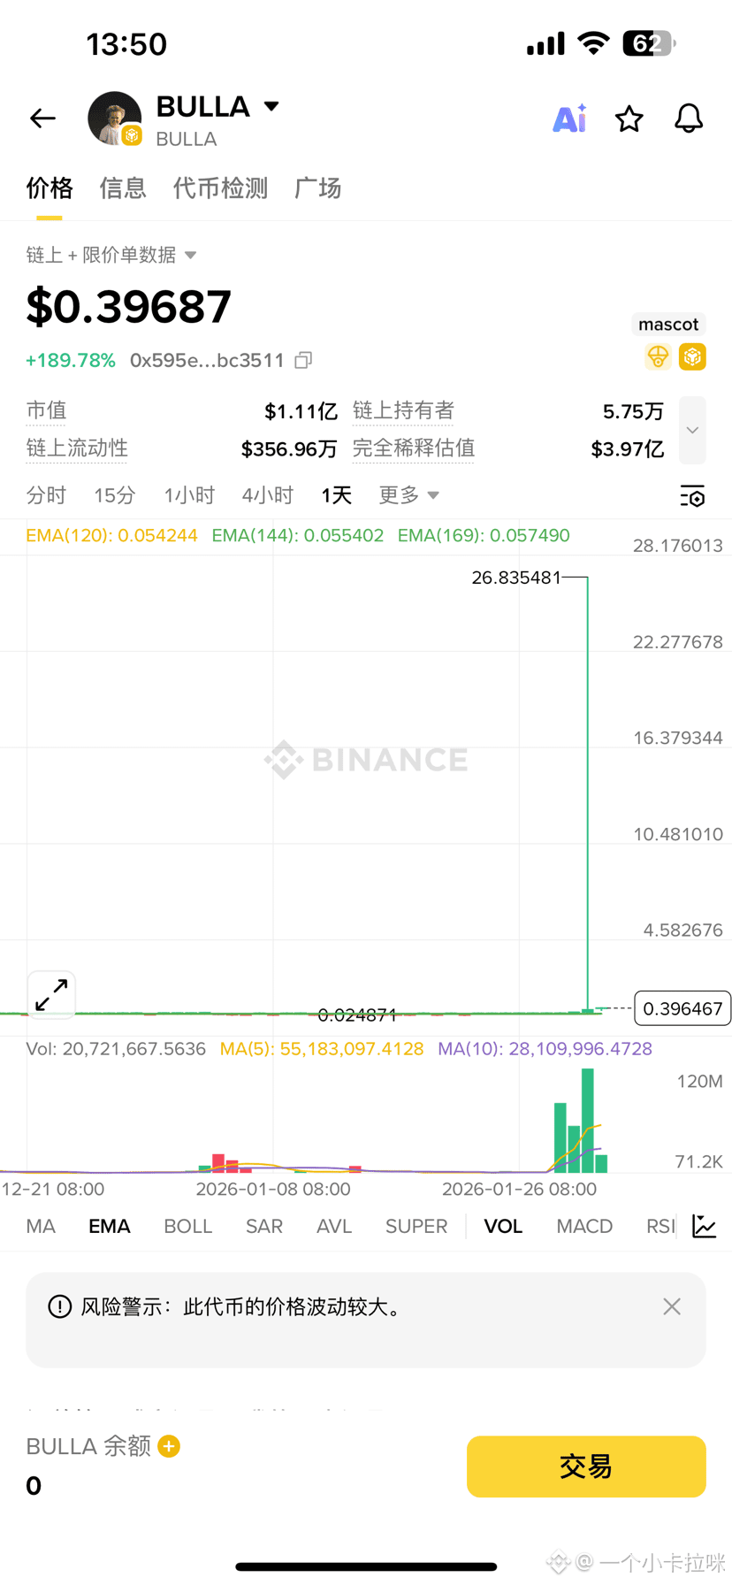Tap the EMA(120): 0.054244 readout
Image resolution: width=732 pixels, height=1585 pixels.
[x=111, y=535]
